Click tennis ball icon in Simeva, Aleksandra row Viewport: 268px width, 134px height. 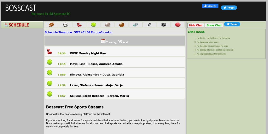point(50,73)
